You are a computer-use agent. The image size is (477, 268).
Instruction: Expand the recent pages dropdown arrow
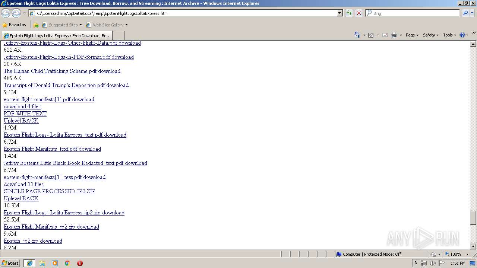[x=24, y=13]
